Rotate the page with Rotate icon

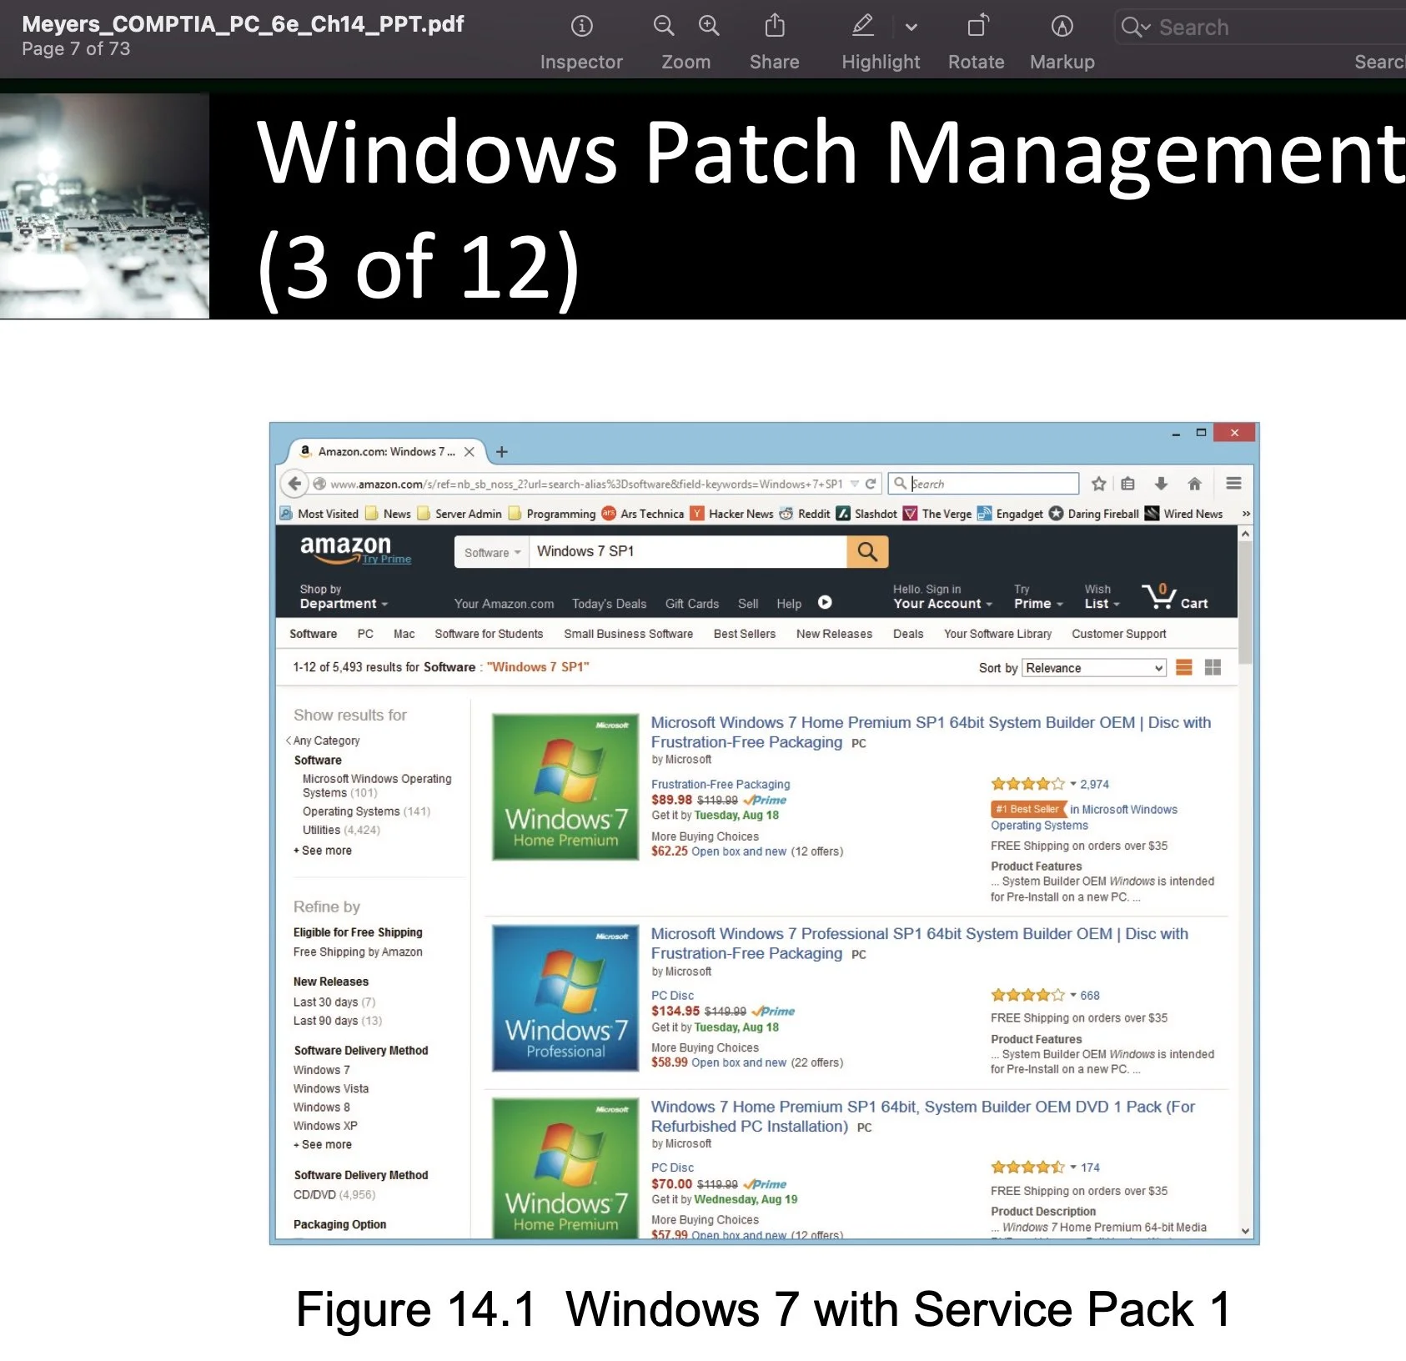977,26
